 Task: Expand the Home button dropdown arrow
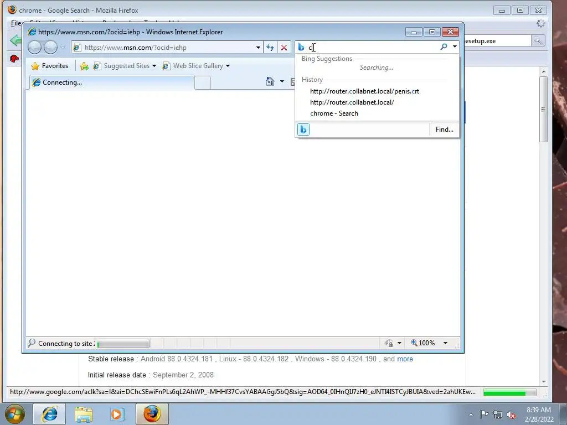282,81
